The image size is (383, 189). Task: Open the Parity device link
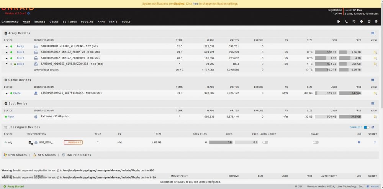click(20, 46)
